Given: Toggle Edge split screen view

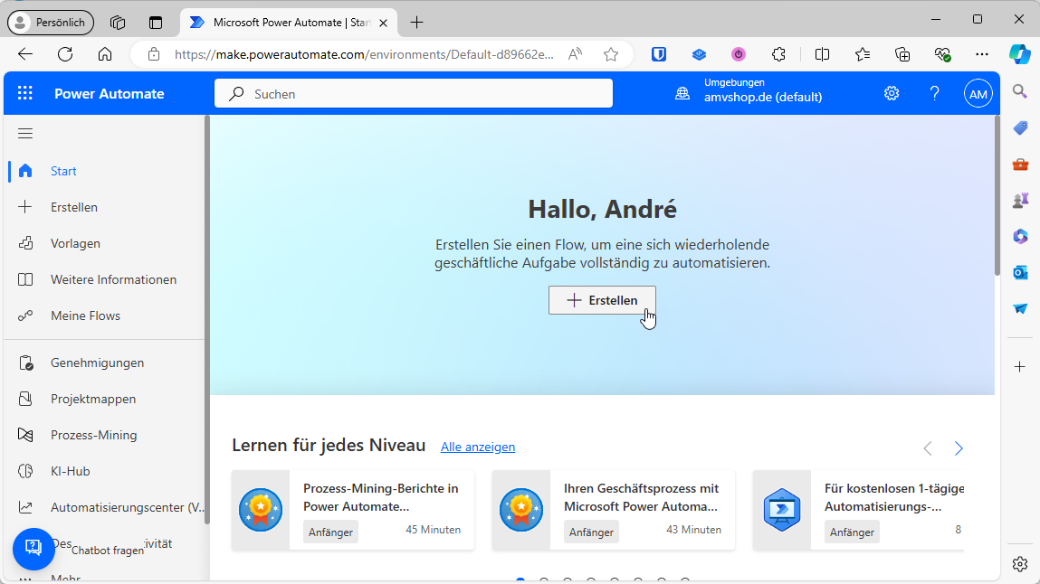Looking at the screenshot, I should tap(822, 54).
